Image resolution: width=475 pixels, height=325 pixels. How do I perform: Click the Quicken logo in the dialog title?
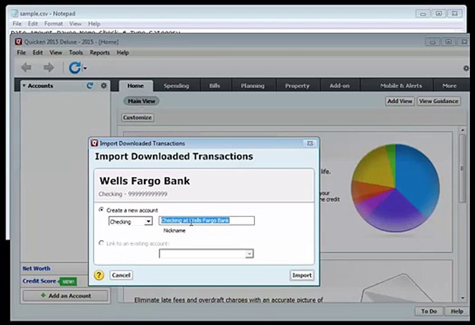point(94,143)
